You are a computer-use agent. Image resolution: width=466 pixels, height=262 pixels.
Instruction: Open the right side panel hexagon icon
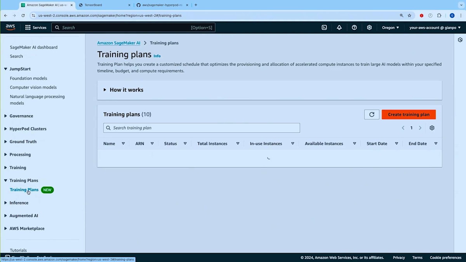[x=460, y=40]
